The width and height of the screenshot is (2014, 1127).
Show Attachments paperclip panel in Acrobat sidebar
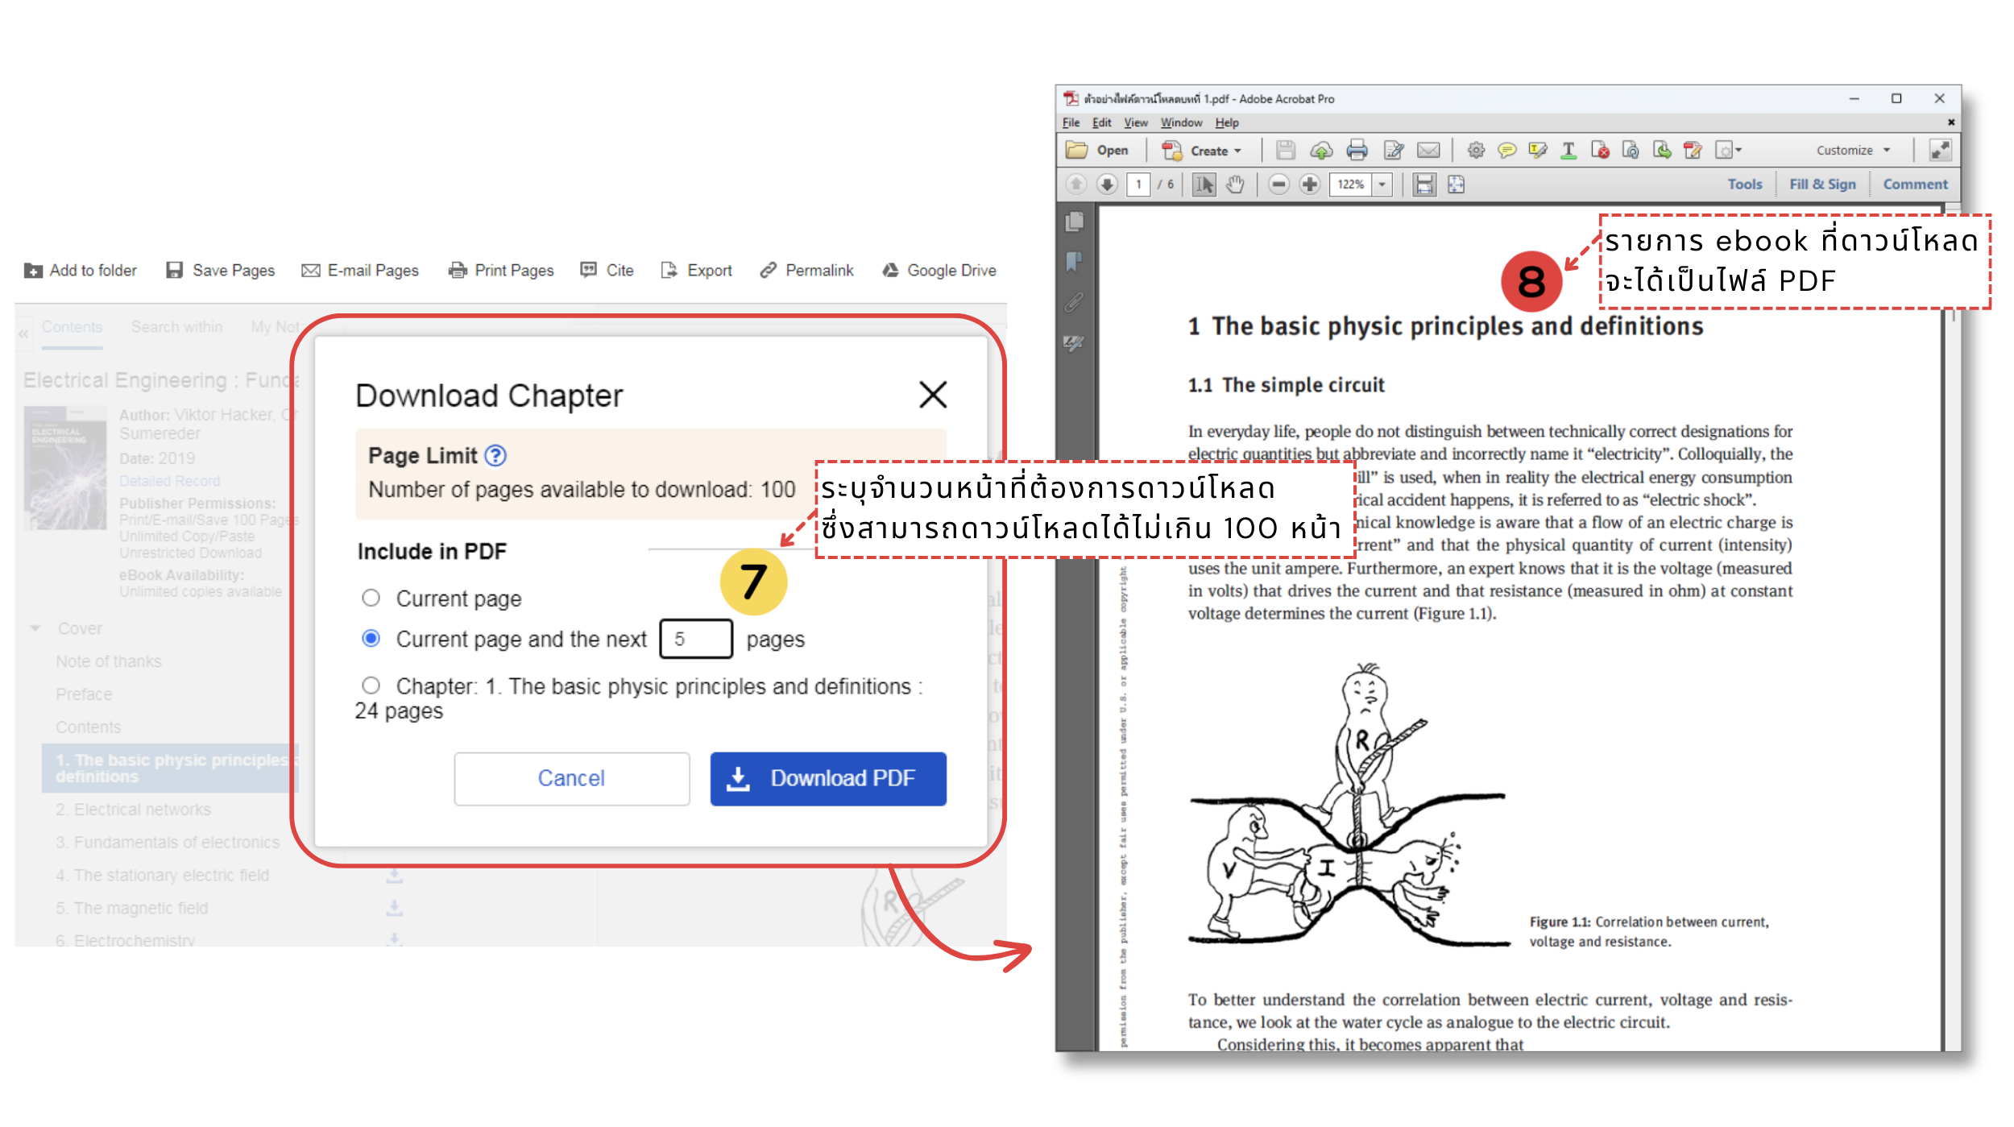[1075, 302]
